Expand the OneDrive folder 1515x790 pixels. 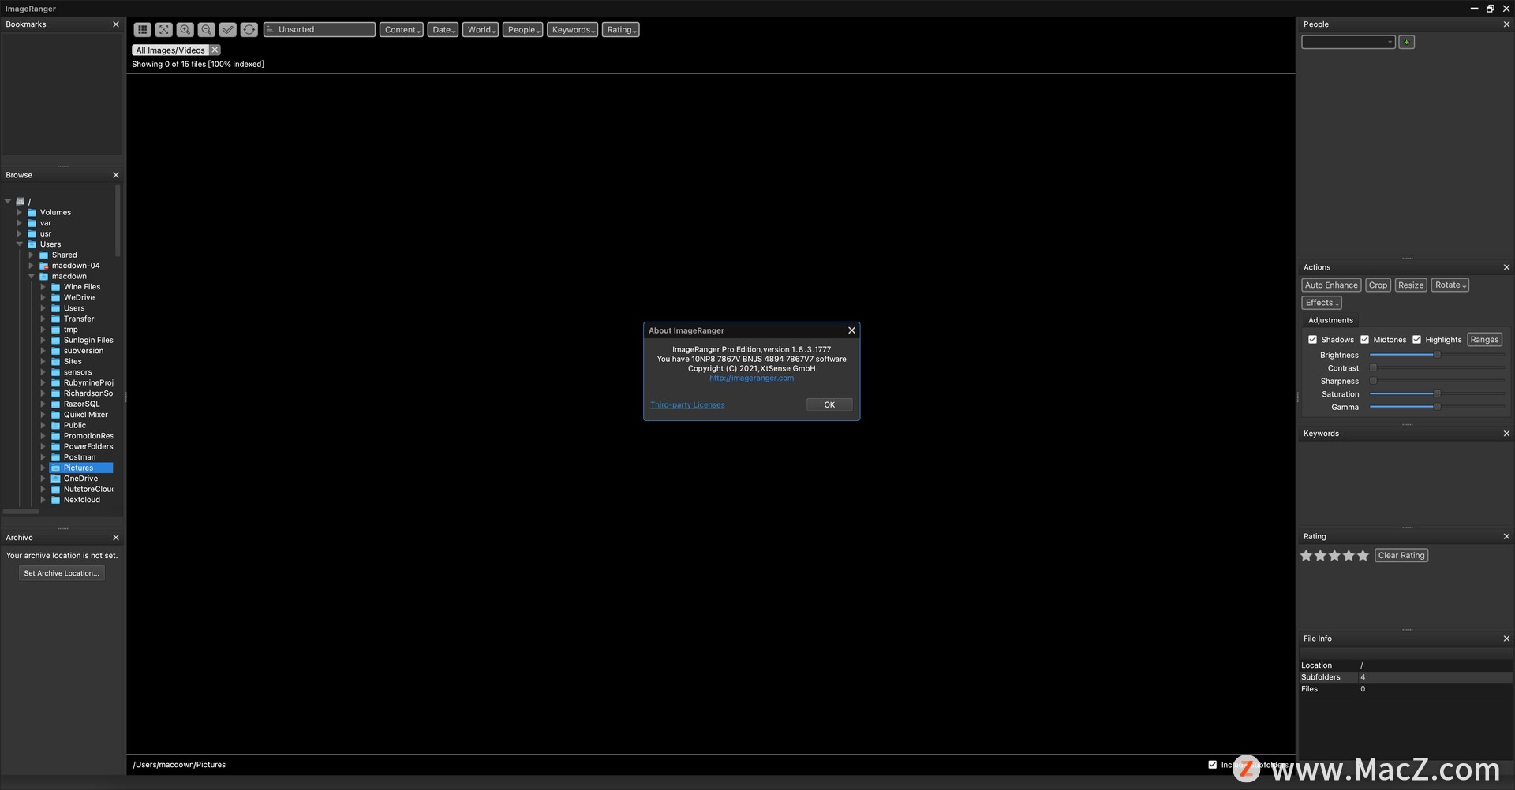click(x=43, y=479)
